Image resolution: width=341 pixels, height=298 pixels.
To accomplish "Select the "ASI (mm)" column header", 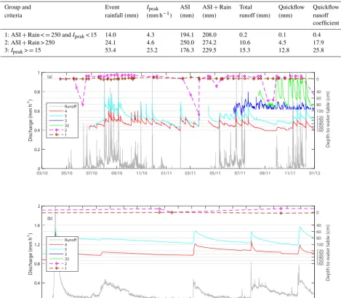I will [187, 11].
